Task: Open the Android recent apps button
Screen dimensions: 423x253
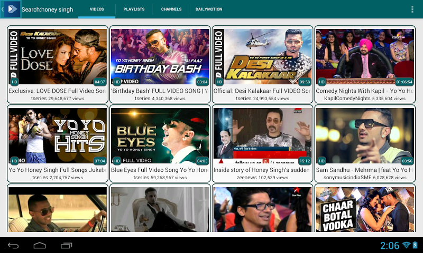Action: (x=66, y=245)
